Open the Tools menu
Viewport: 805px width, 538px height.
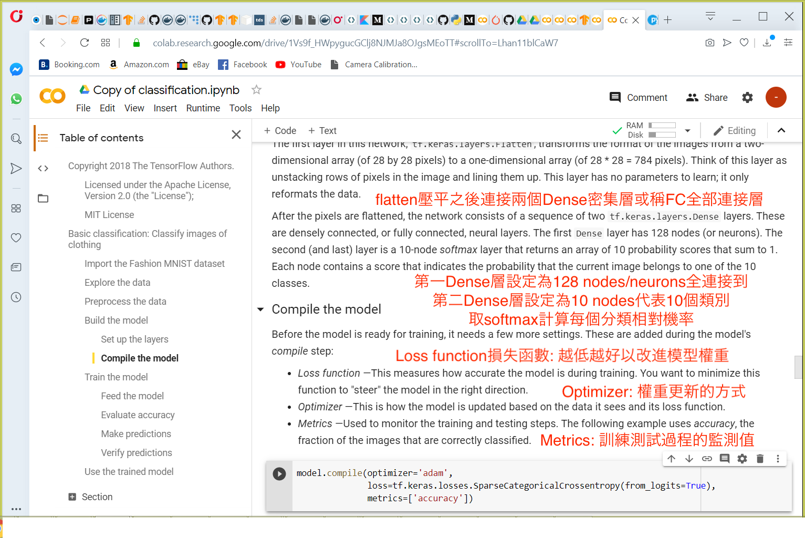(x=241, y=108)
